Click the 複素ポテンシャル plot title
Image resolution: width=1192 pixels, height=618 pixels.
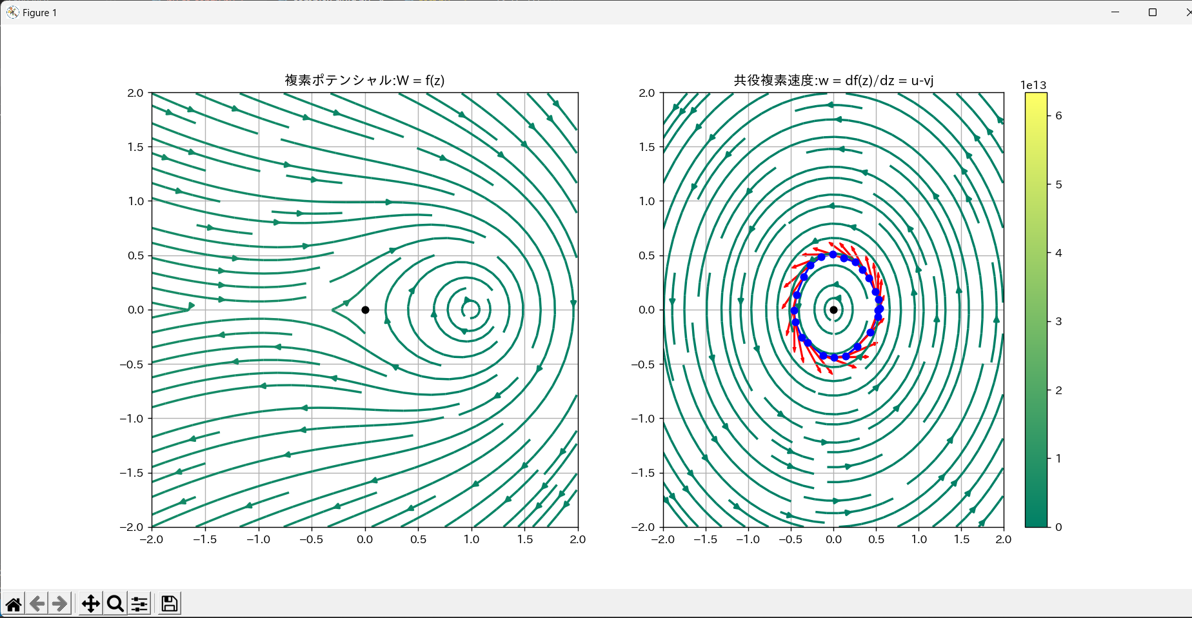(x=364, y=81)
